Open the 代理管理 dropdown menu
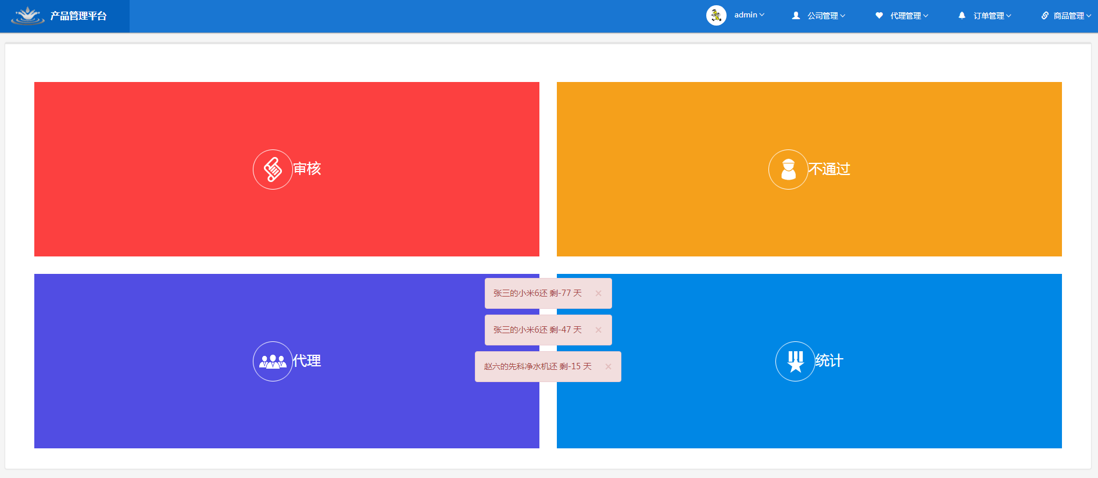This screenshot has height=478, width=1098. (x=909, y=16)
